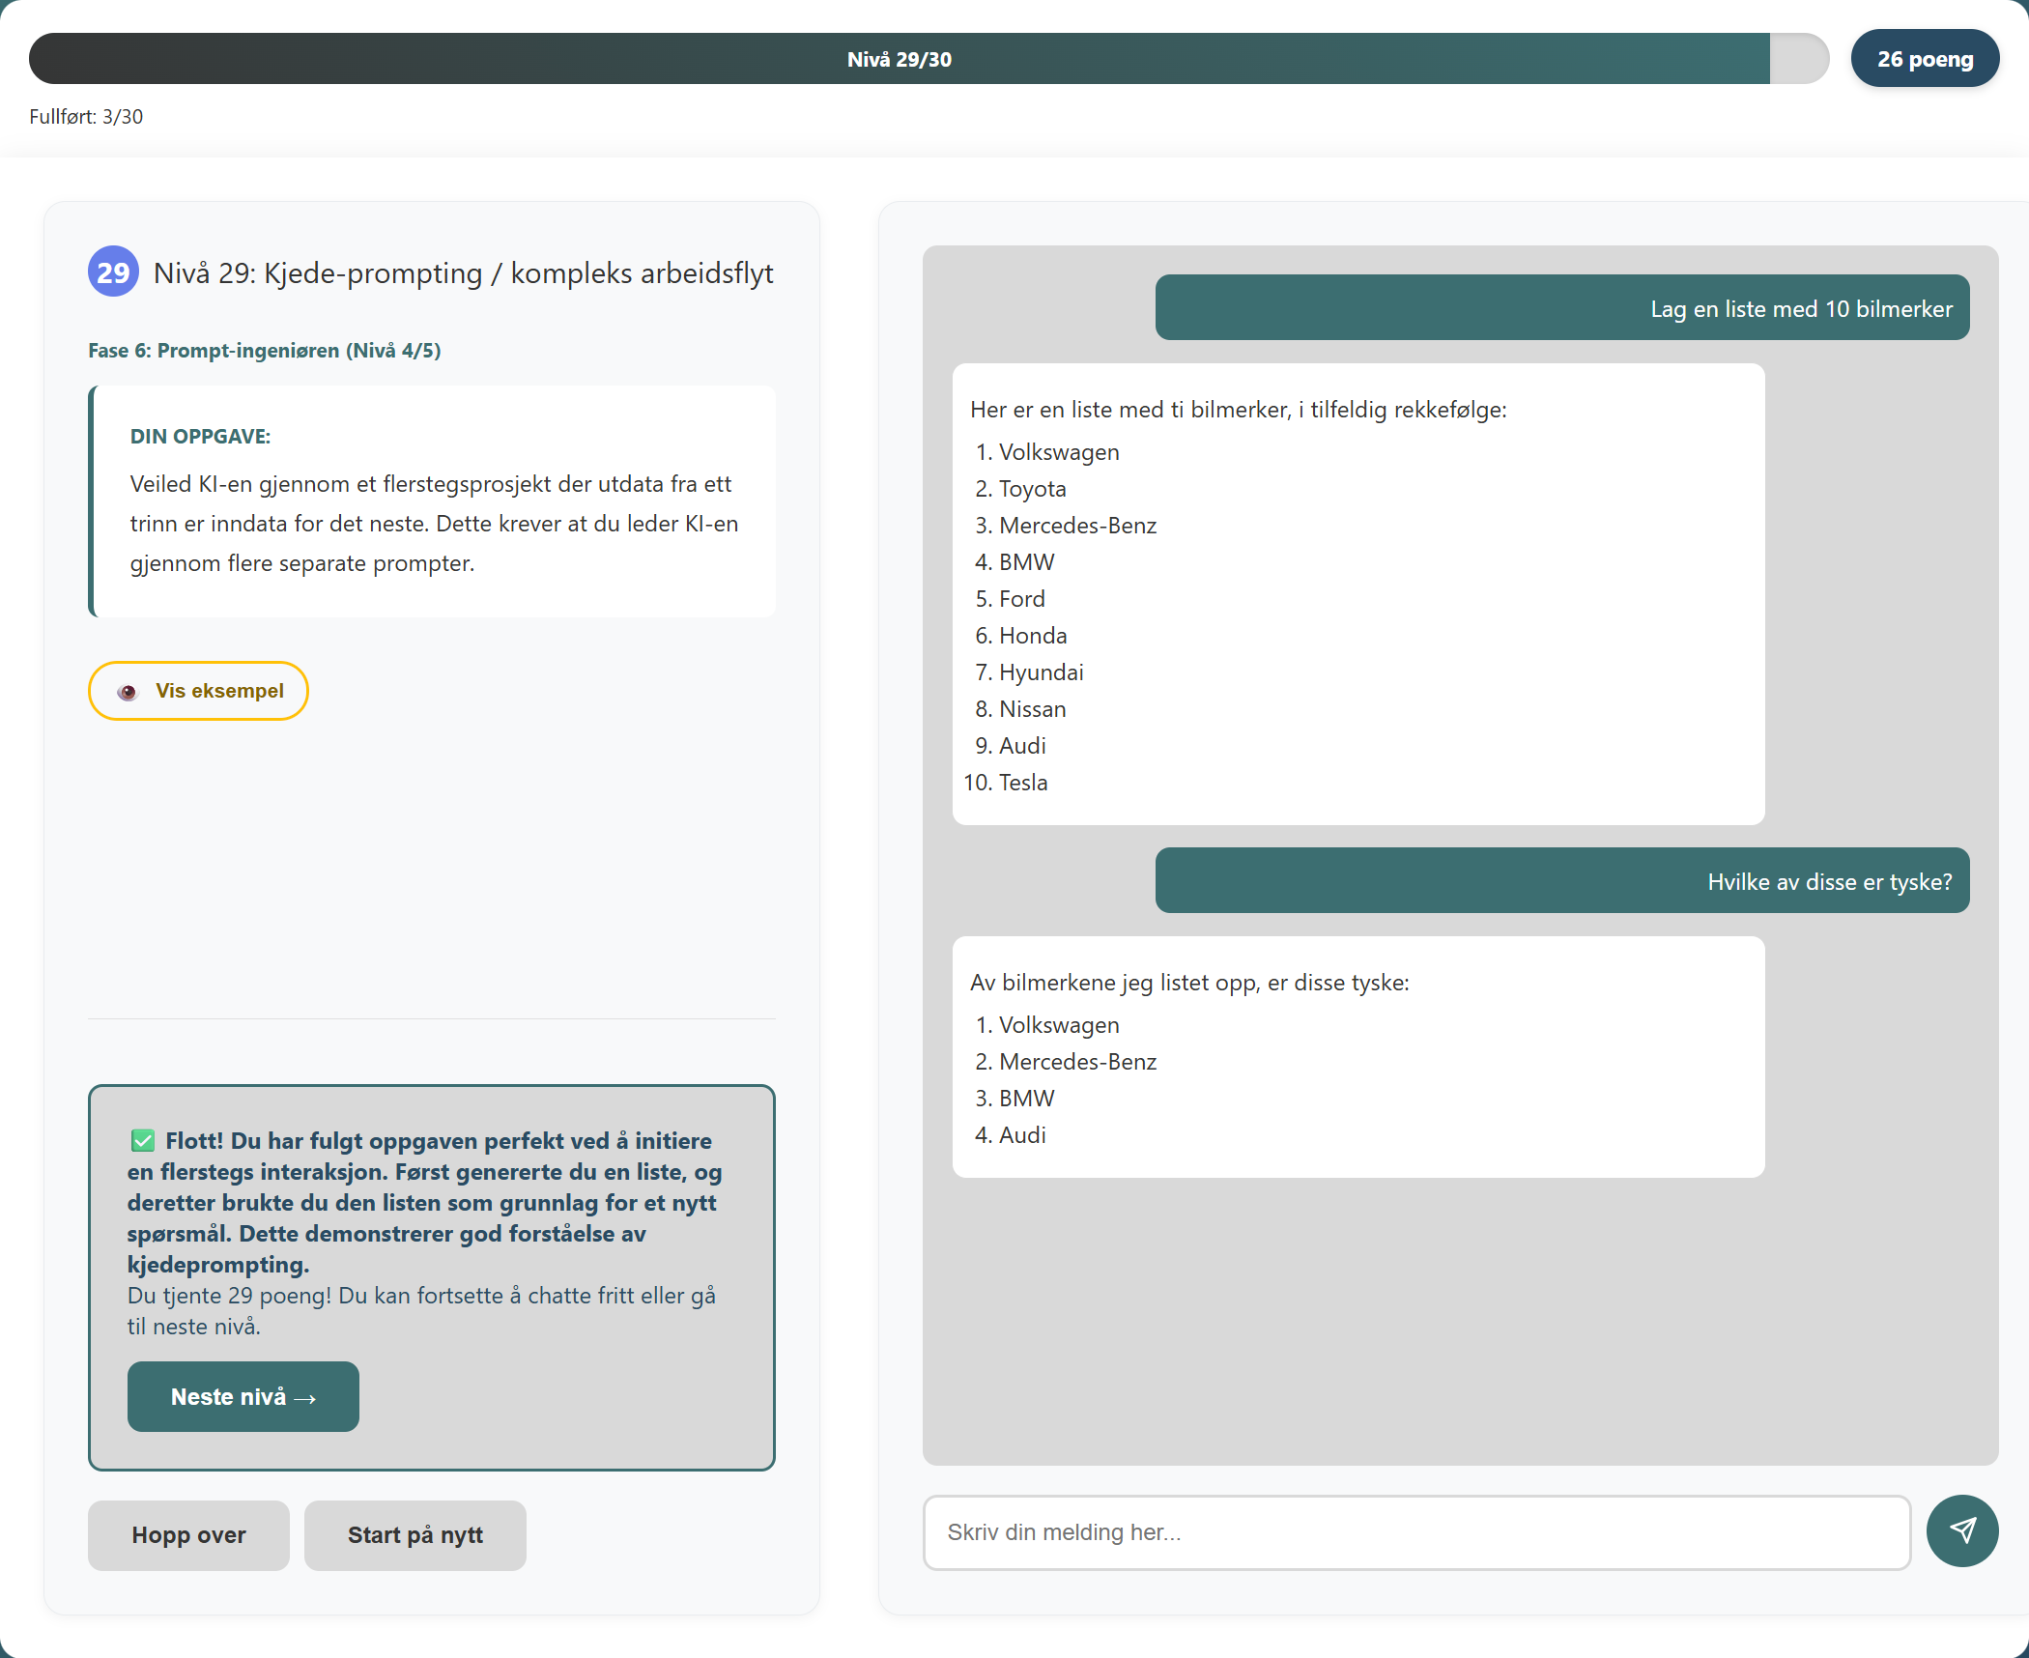Click the eye icon in Vis eksempel
This screenshot has height=1658, width=2029.
[127, 692]
